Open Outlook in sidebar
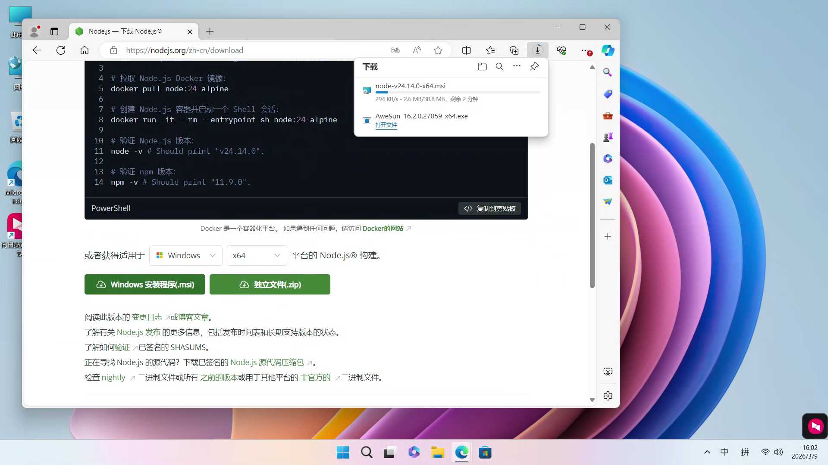 [x=608, y=180]
